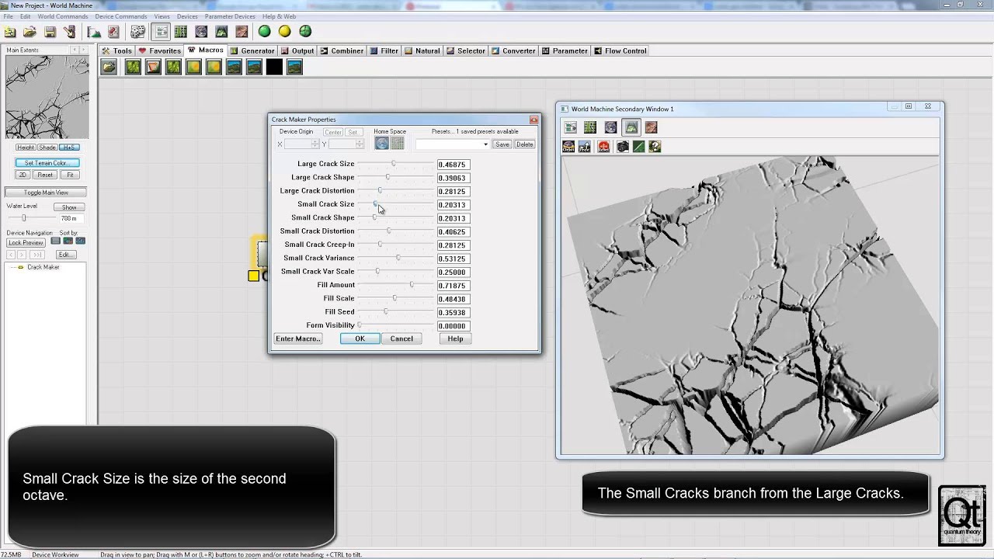
Task: Click Layout view icon in Secondary Window
Action: (590, 127)
